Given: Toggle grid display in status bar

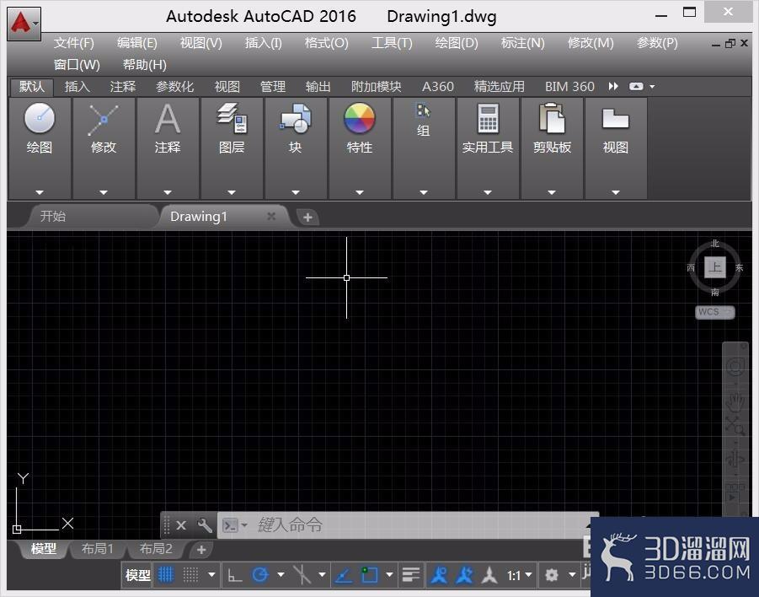Looking at the screenshot, I should (166, 575).
